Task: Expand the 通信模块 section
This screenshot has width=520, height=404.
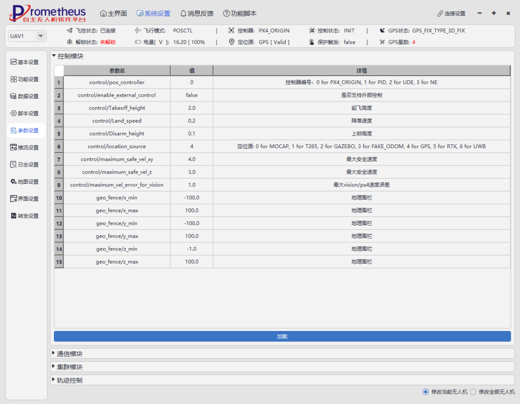Action: [53, 354]
